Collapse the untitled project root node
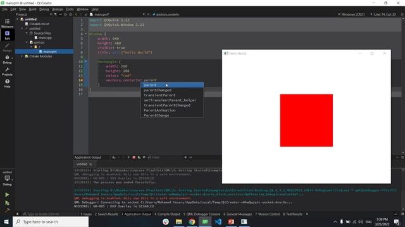Image resolution: width=405 pixels, height=227 pixels. tap(18, 20)
